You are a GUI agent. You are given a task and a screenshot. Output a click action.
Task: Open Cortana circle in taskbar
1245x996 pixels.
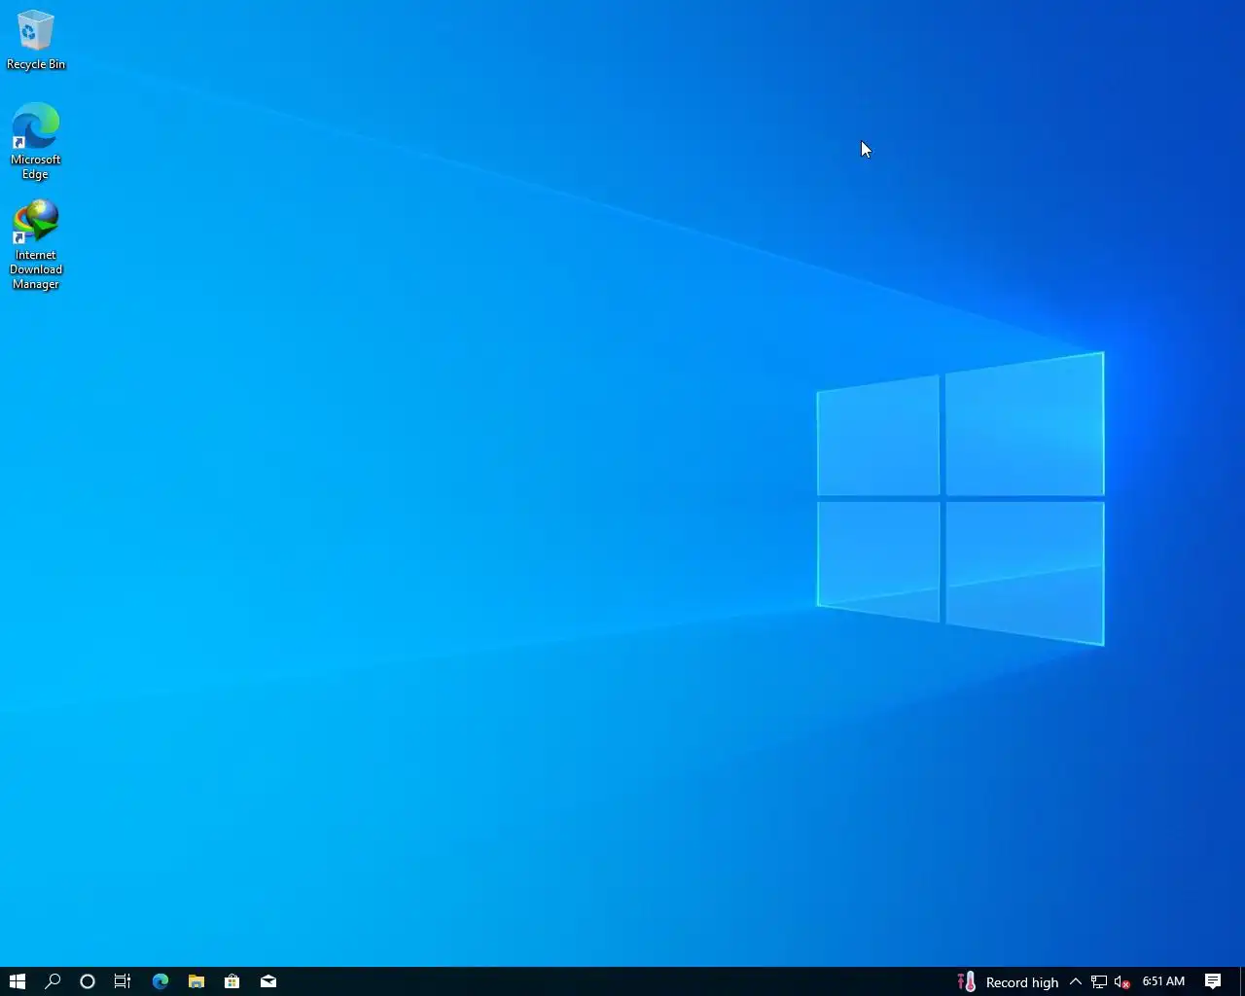click(x=88, y=981)
